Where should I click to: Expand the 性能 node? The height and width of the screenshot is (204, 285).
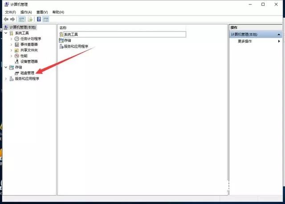click(x=11, y=56)
